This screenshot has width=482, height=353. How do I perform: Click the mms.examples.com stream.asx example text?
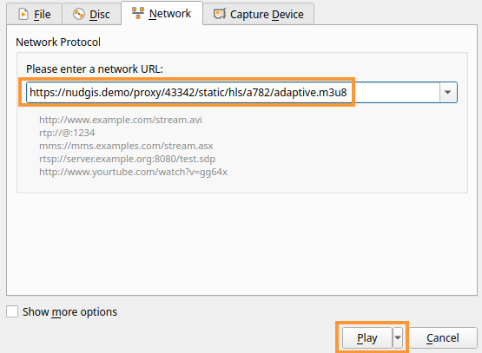click(x=126, y=146)
